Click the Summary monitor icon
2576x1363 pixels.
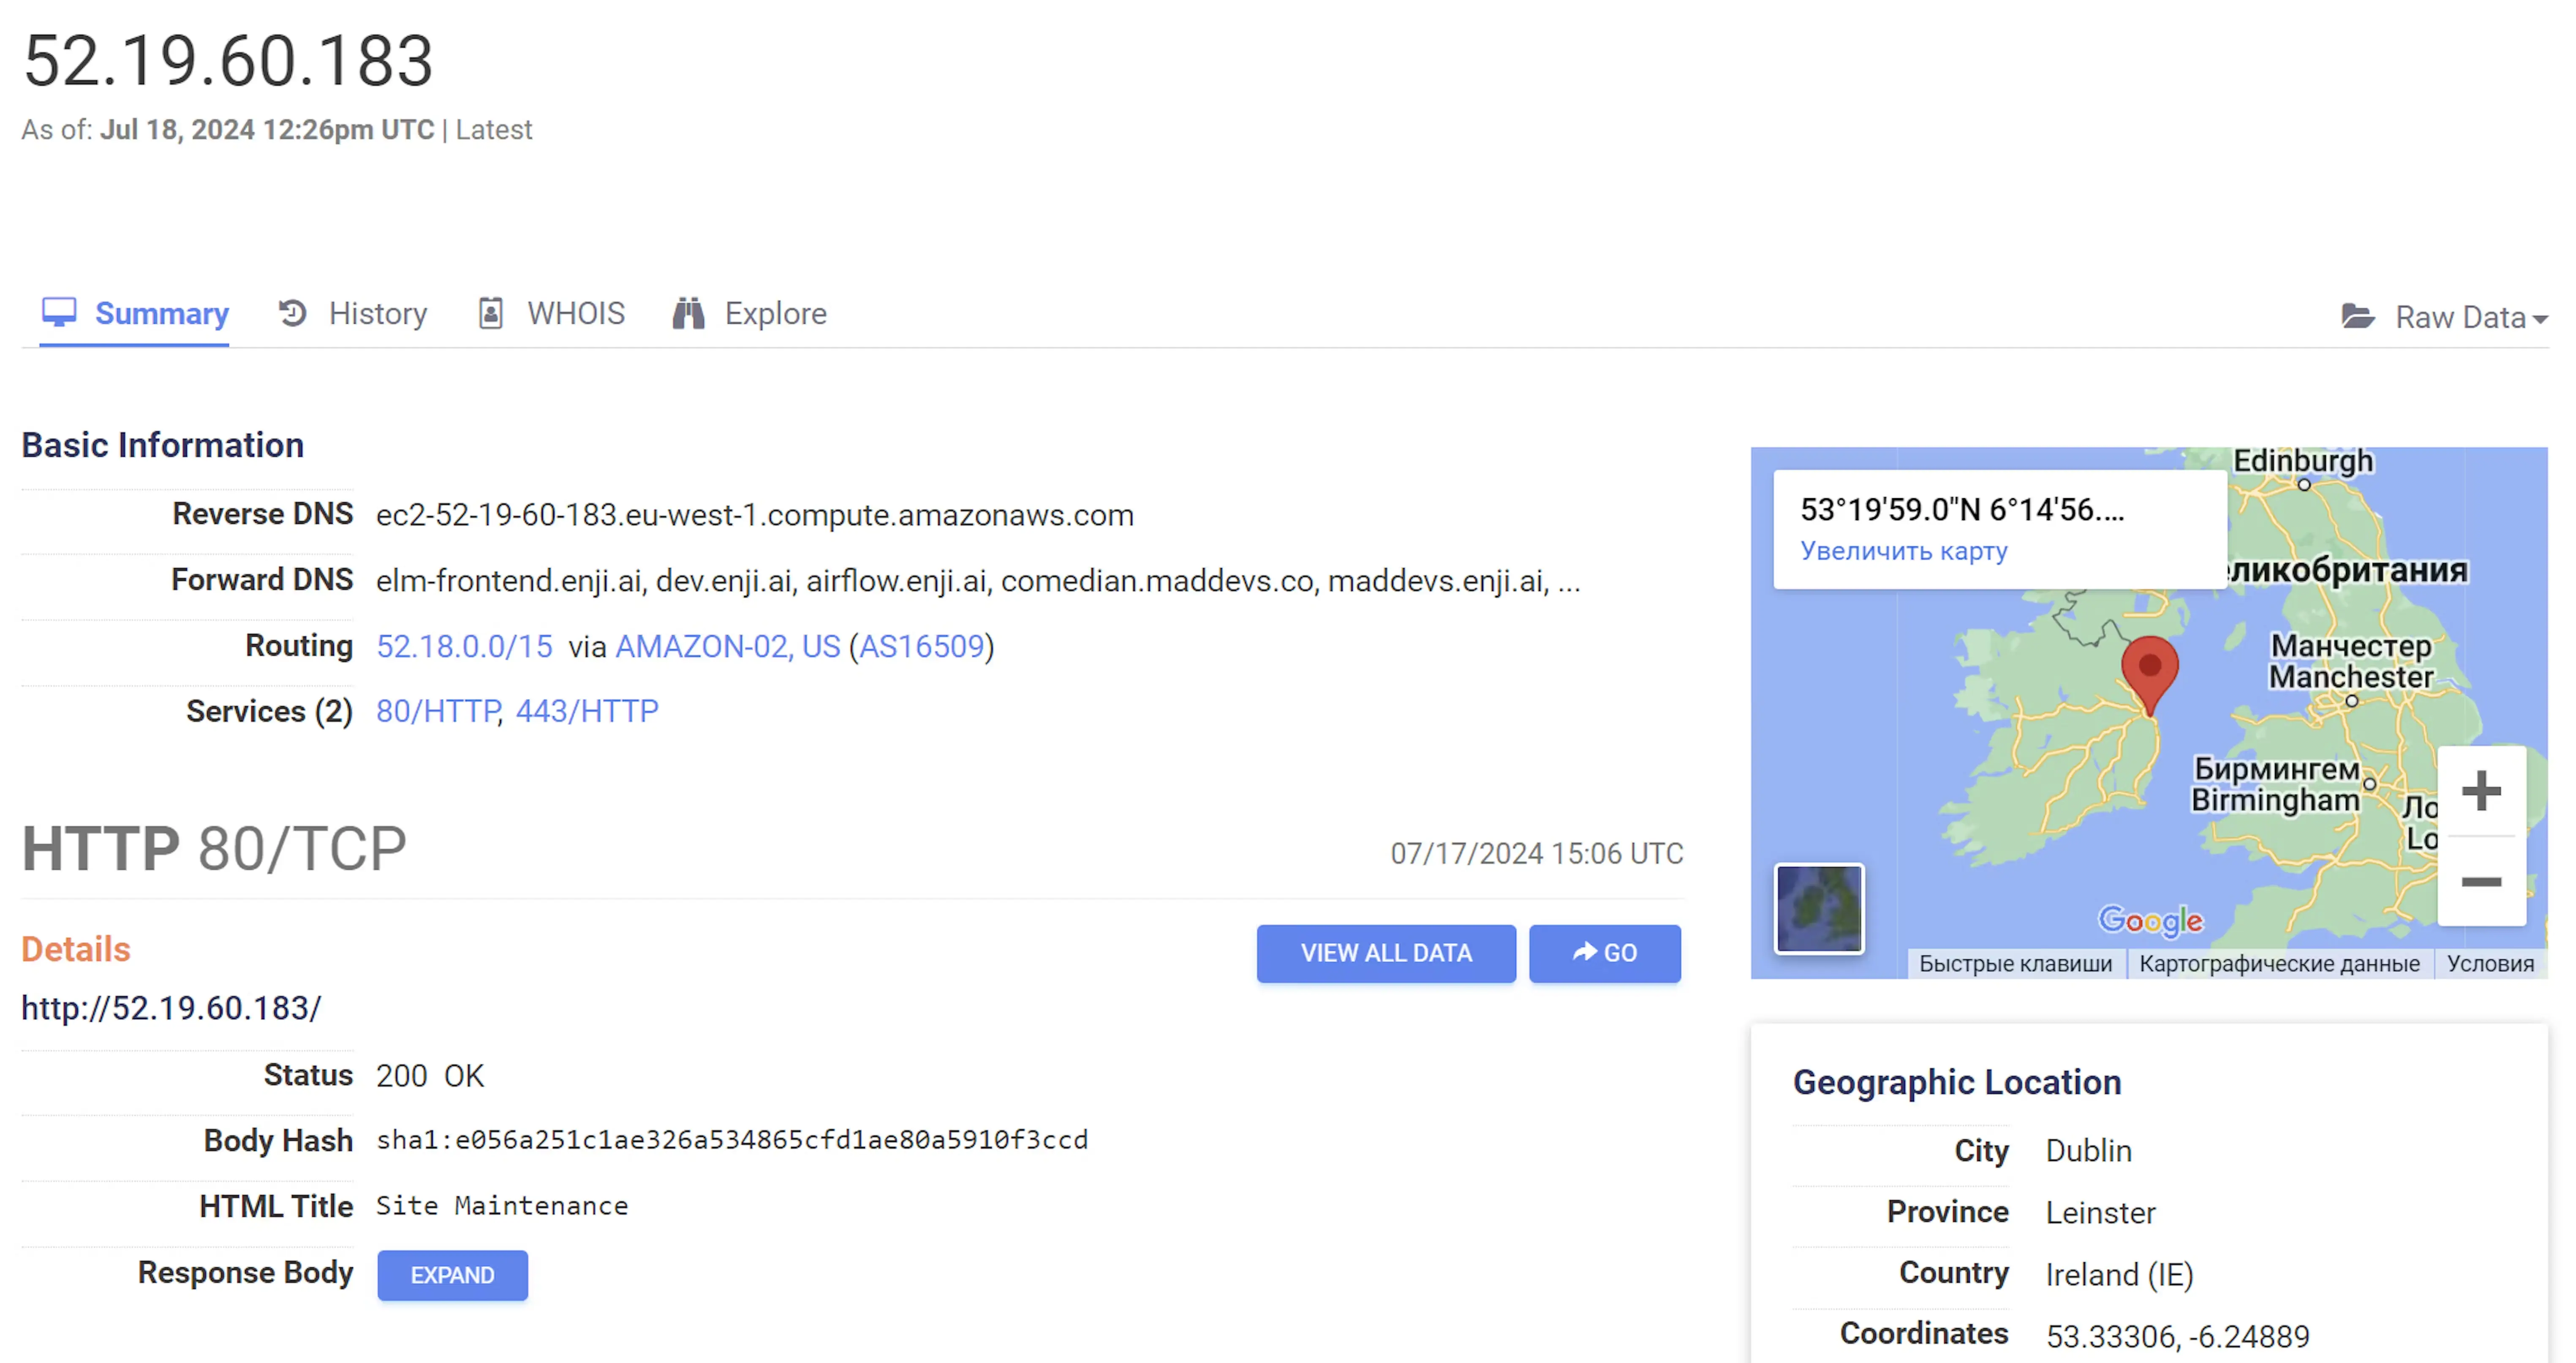[59, 312]
